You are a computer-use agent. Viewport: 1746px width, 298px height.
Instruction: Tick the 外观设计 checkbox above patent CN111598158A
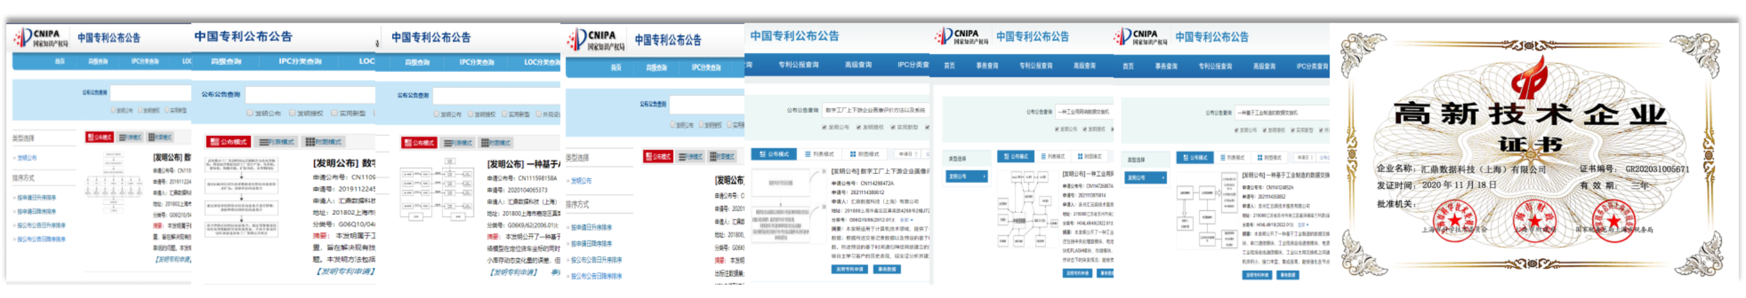[539, 114]
